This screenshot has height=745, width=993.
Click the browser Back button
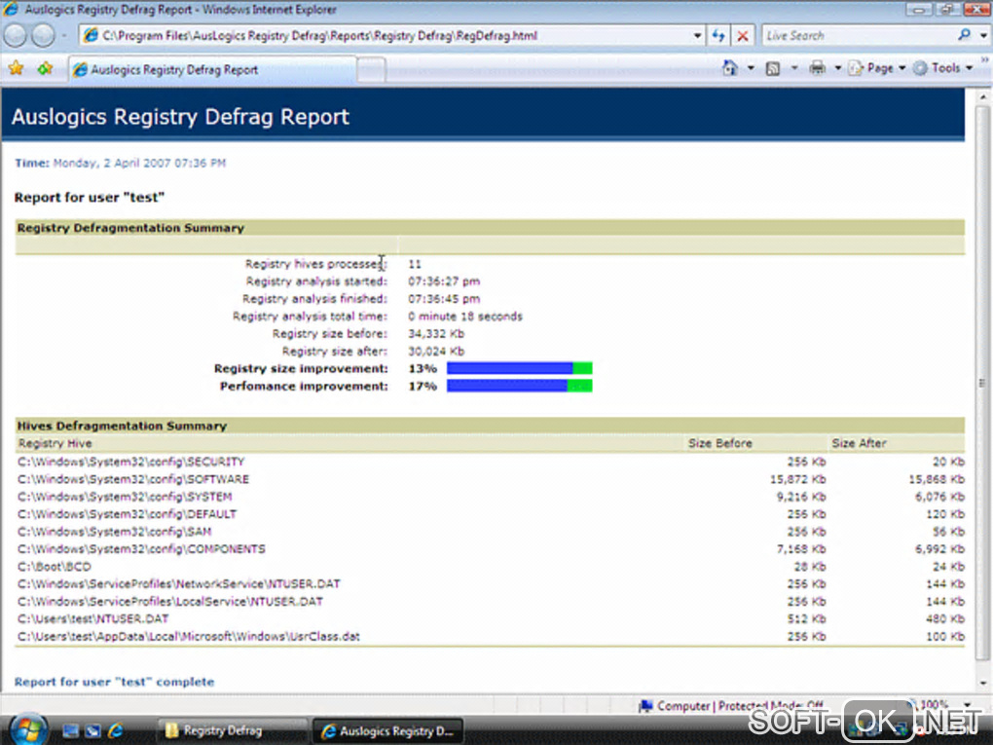[16, 35]
